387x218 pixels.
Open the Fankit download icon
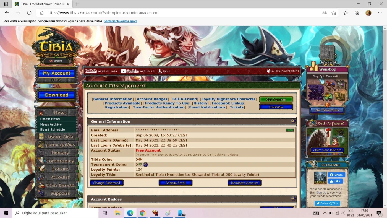coord(164,71)
